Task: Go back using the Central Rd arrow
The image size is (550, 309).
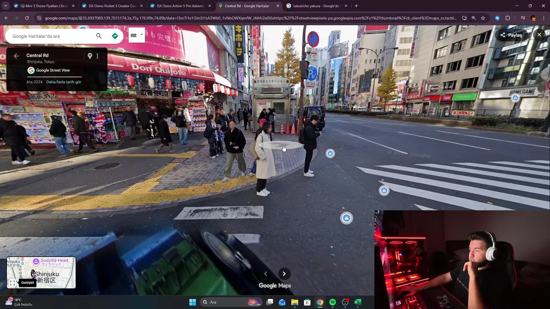Action: pos(16,56)
